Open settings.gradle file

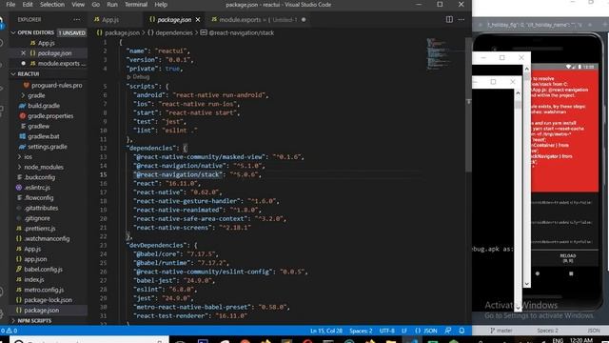(47, 147)
